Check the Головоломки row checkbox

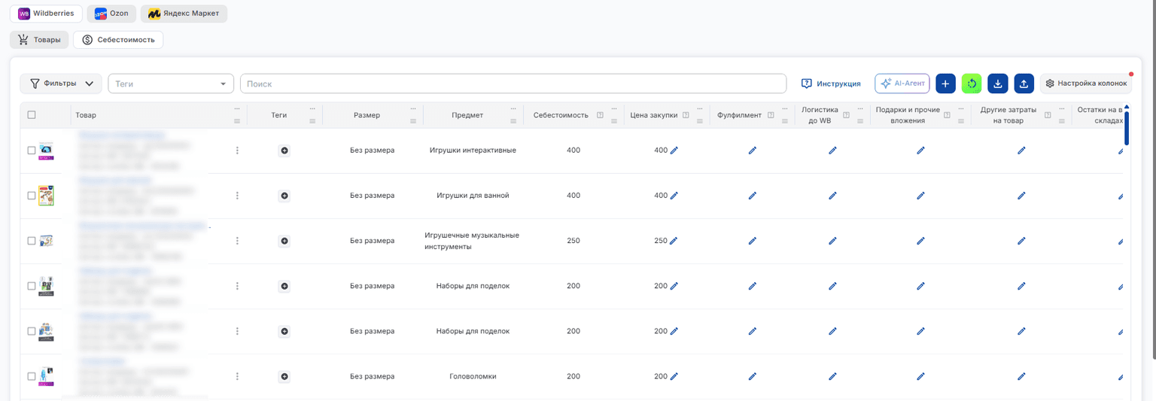pos(32,376)
